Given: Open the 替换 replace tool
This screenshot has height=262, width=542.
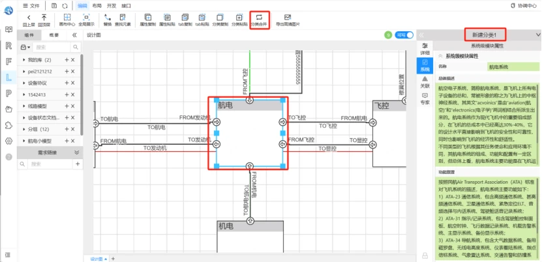Looking at the screenshot, I should tap(108, 20).
